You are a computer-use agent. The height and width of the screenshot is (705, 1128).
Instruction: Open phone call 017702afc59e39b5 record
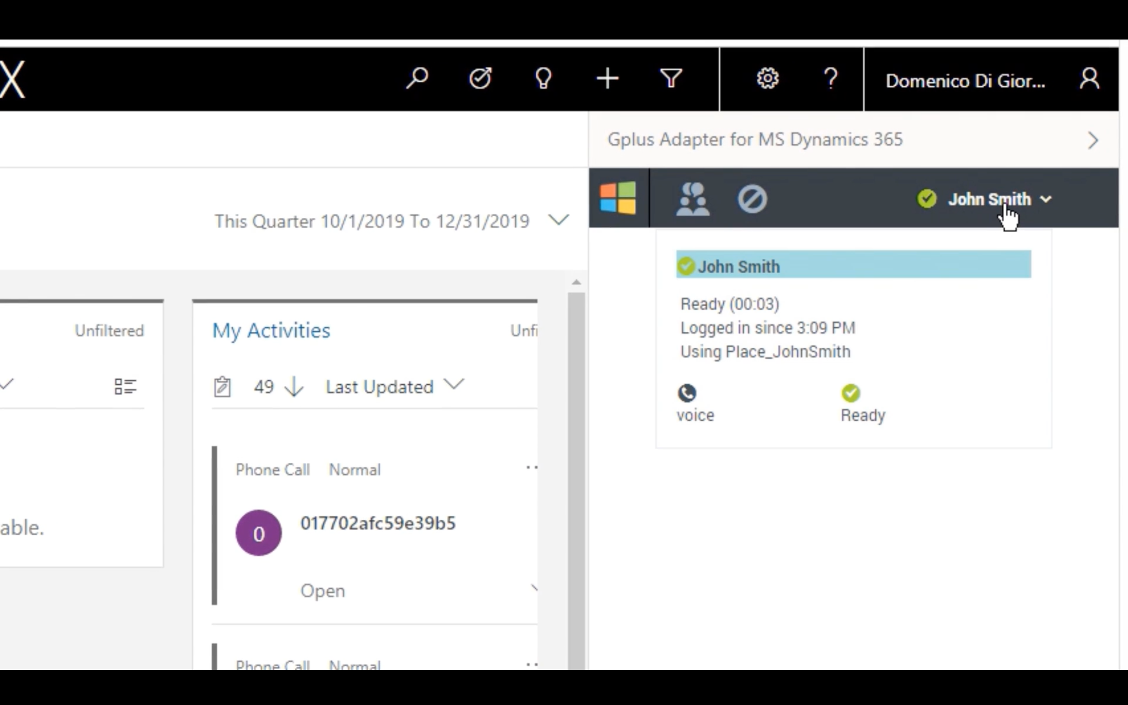point(378,523)
